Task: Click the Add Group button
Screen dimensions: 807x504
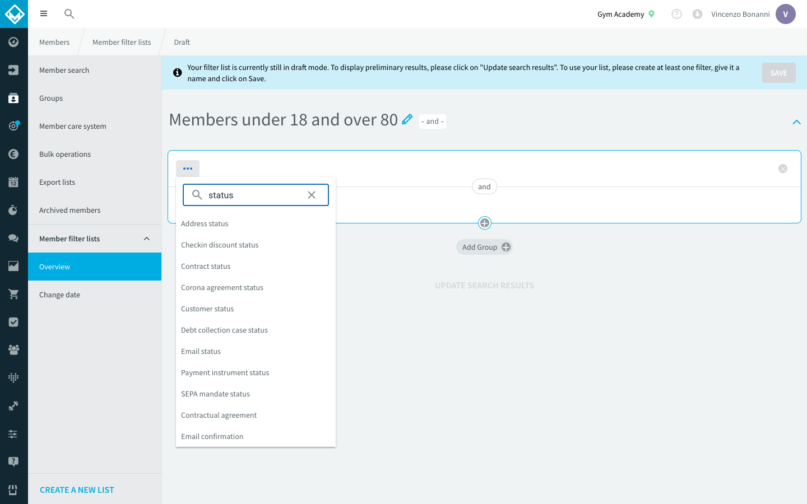Action: click(484, 247)
